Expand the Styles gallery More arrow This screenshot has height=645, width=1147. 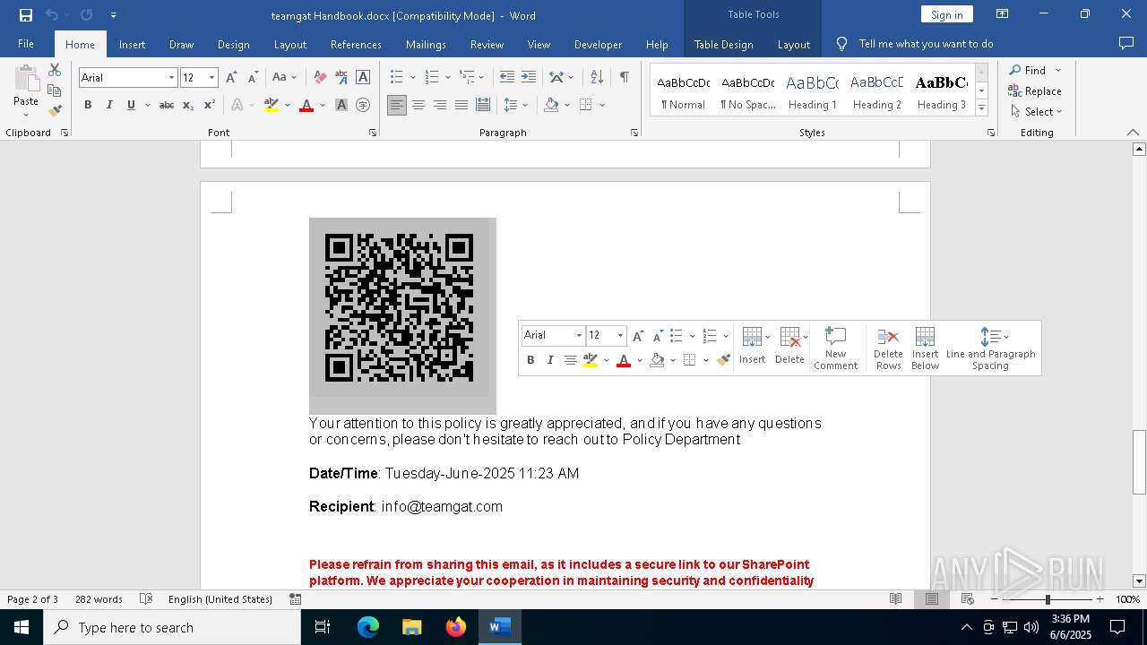pos(981,107)
